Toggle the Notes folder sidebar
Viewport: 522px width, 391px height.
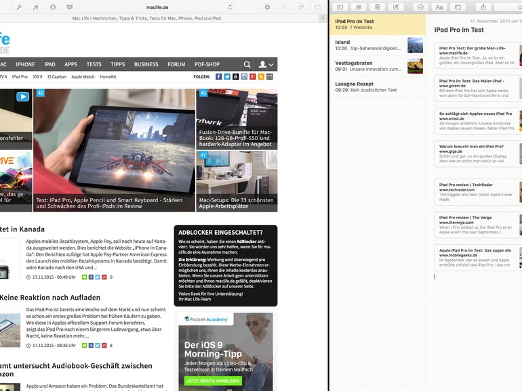pyautogui.click(x=340, y=7)
